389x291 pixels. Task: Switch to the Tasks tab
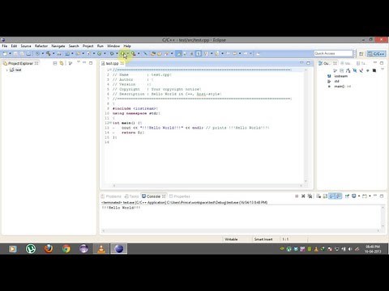point(131,196)
